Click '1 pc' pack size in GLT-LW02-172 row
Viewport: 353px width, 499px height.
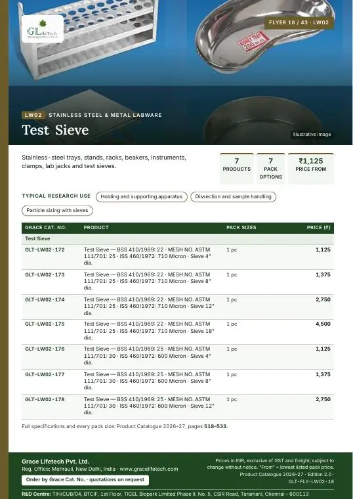click(x=232, y=249)
